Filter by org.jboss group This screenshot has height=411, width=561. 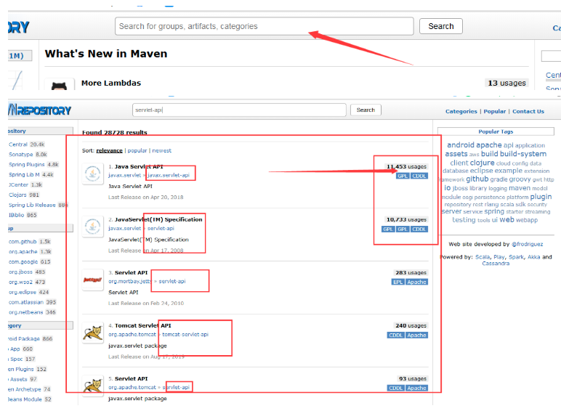click(20, 272)
